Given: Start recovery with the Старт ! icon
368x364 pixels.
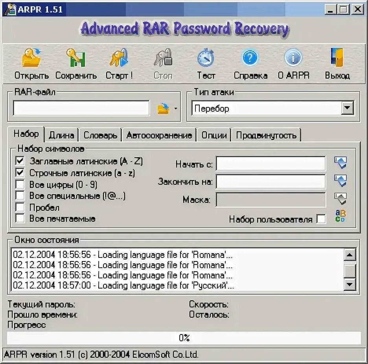Looking at the screenshot, I should [119, 58].
